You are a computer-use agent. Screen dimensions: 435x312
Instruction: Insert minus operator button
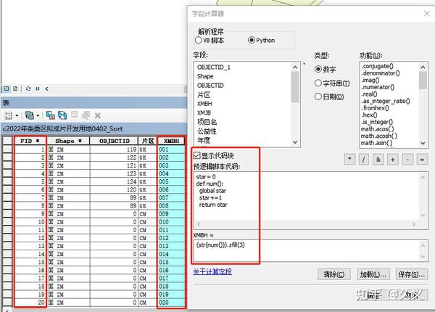coord(407,160)
